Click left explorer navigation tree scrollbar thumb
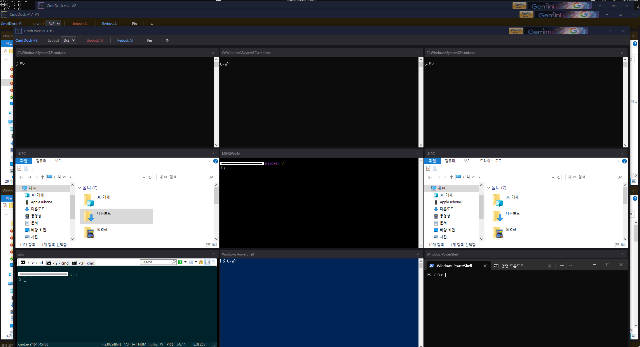Image resolution: width=640 pixels, height=347 pixels. (72, 207)
